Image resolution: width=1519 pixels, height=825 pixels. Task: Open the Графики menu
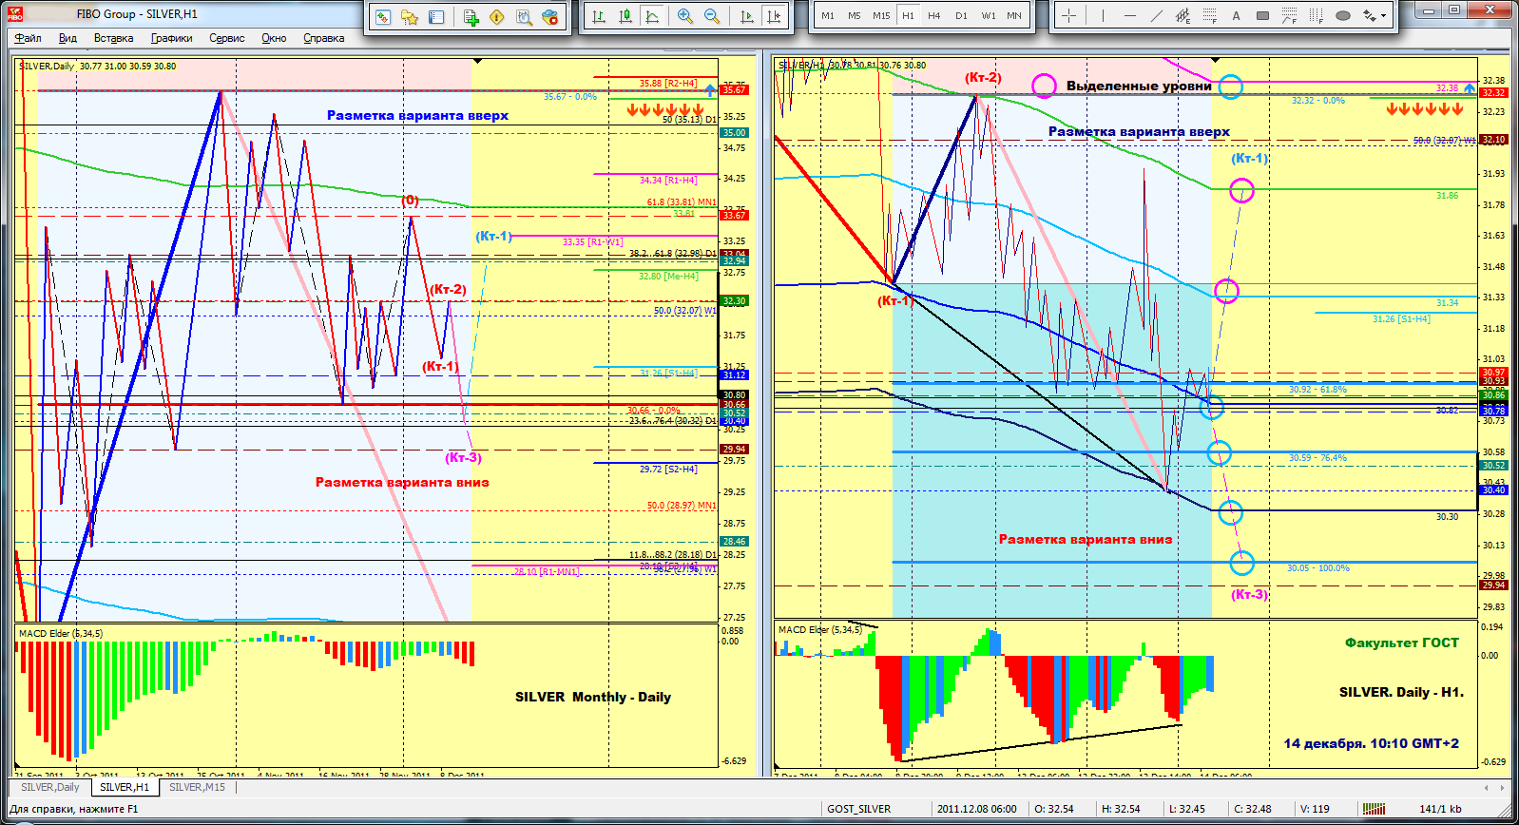tap(172, 38)
